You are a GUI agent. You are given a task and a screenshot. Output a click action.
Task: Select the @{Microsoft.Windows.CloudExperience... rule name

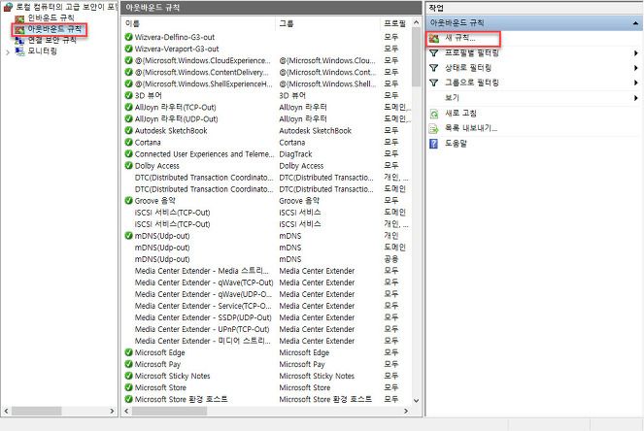(x=203, y=60)
